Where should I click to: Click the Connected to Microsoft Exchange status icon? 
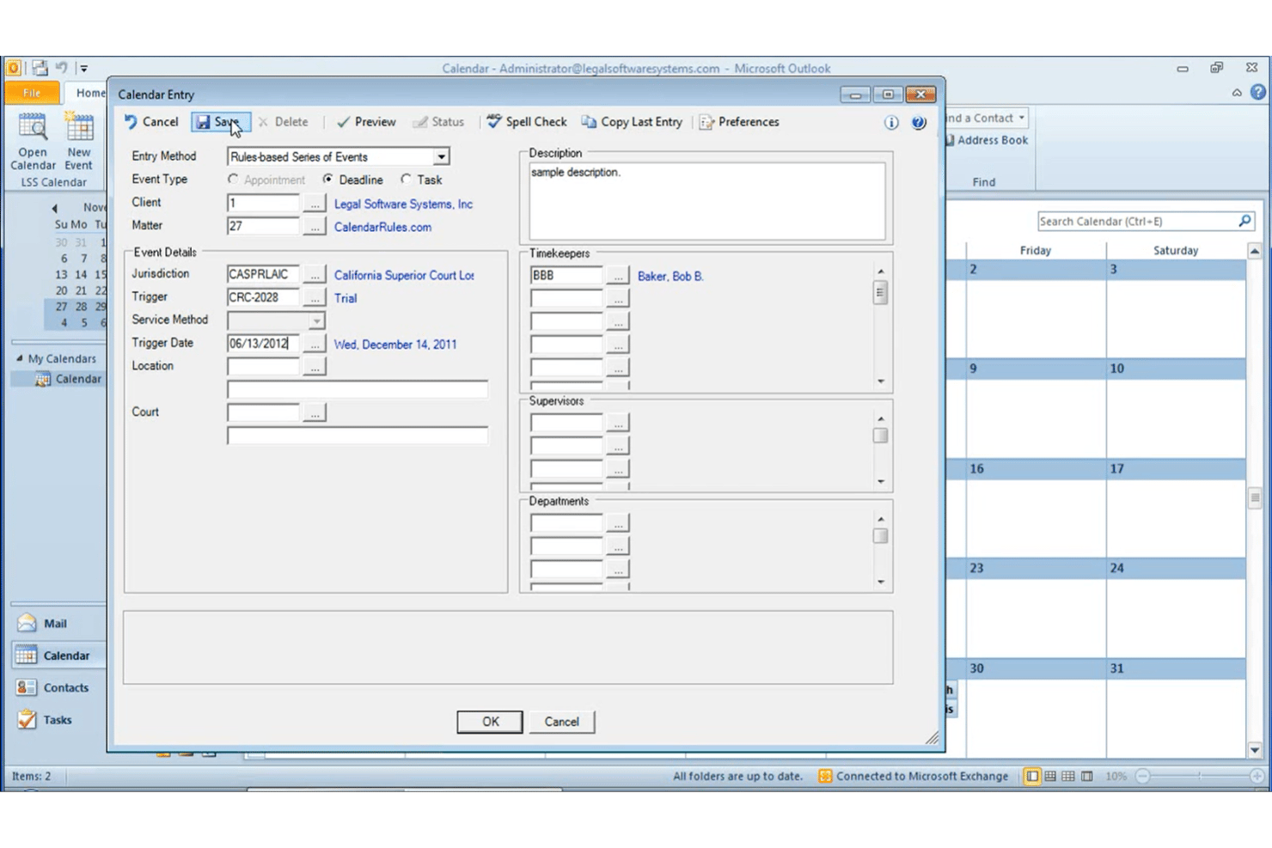coord(825,776)
